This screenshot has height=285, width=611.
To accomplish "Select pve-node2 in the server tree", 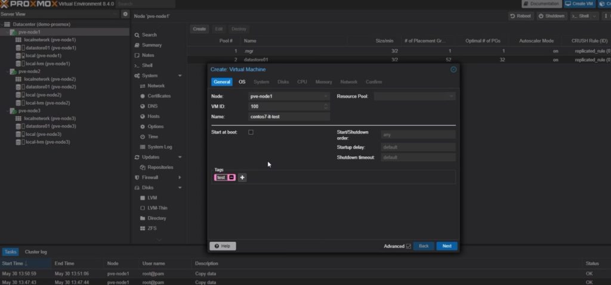I will point(29,72).
